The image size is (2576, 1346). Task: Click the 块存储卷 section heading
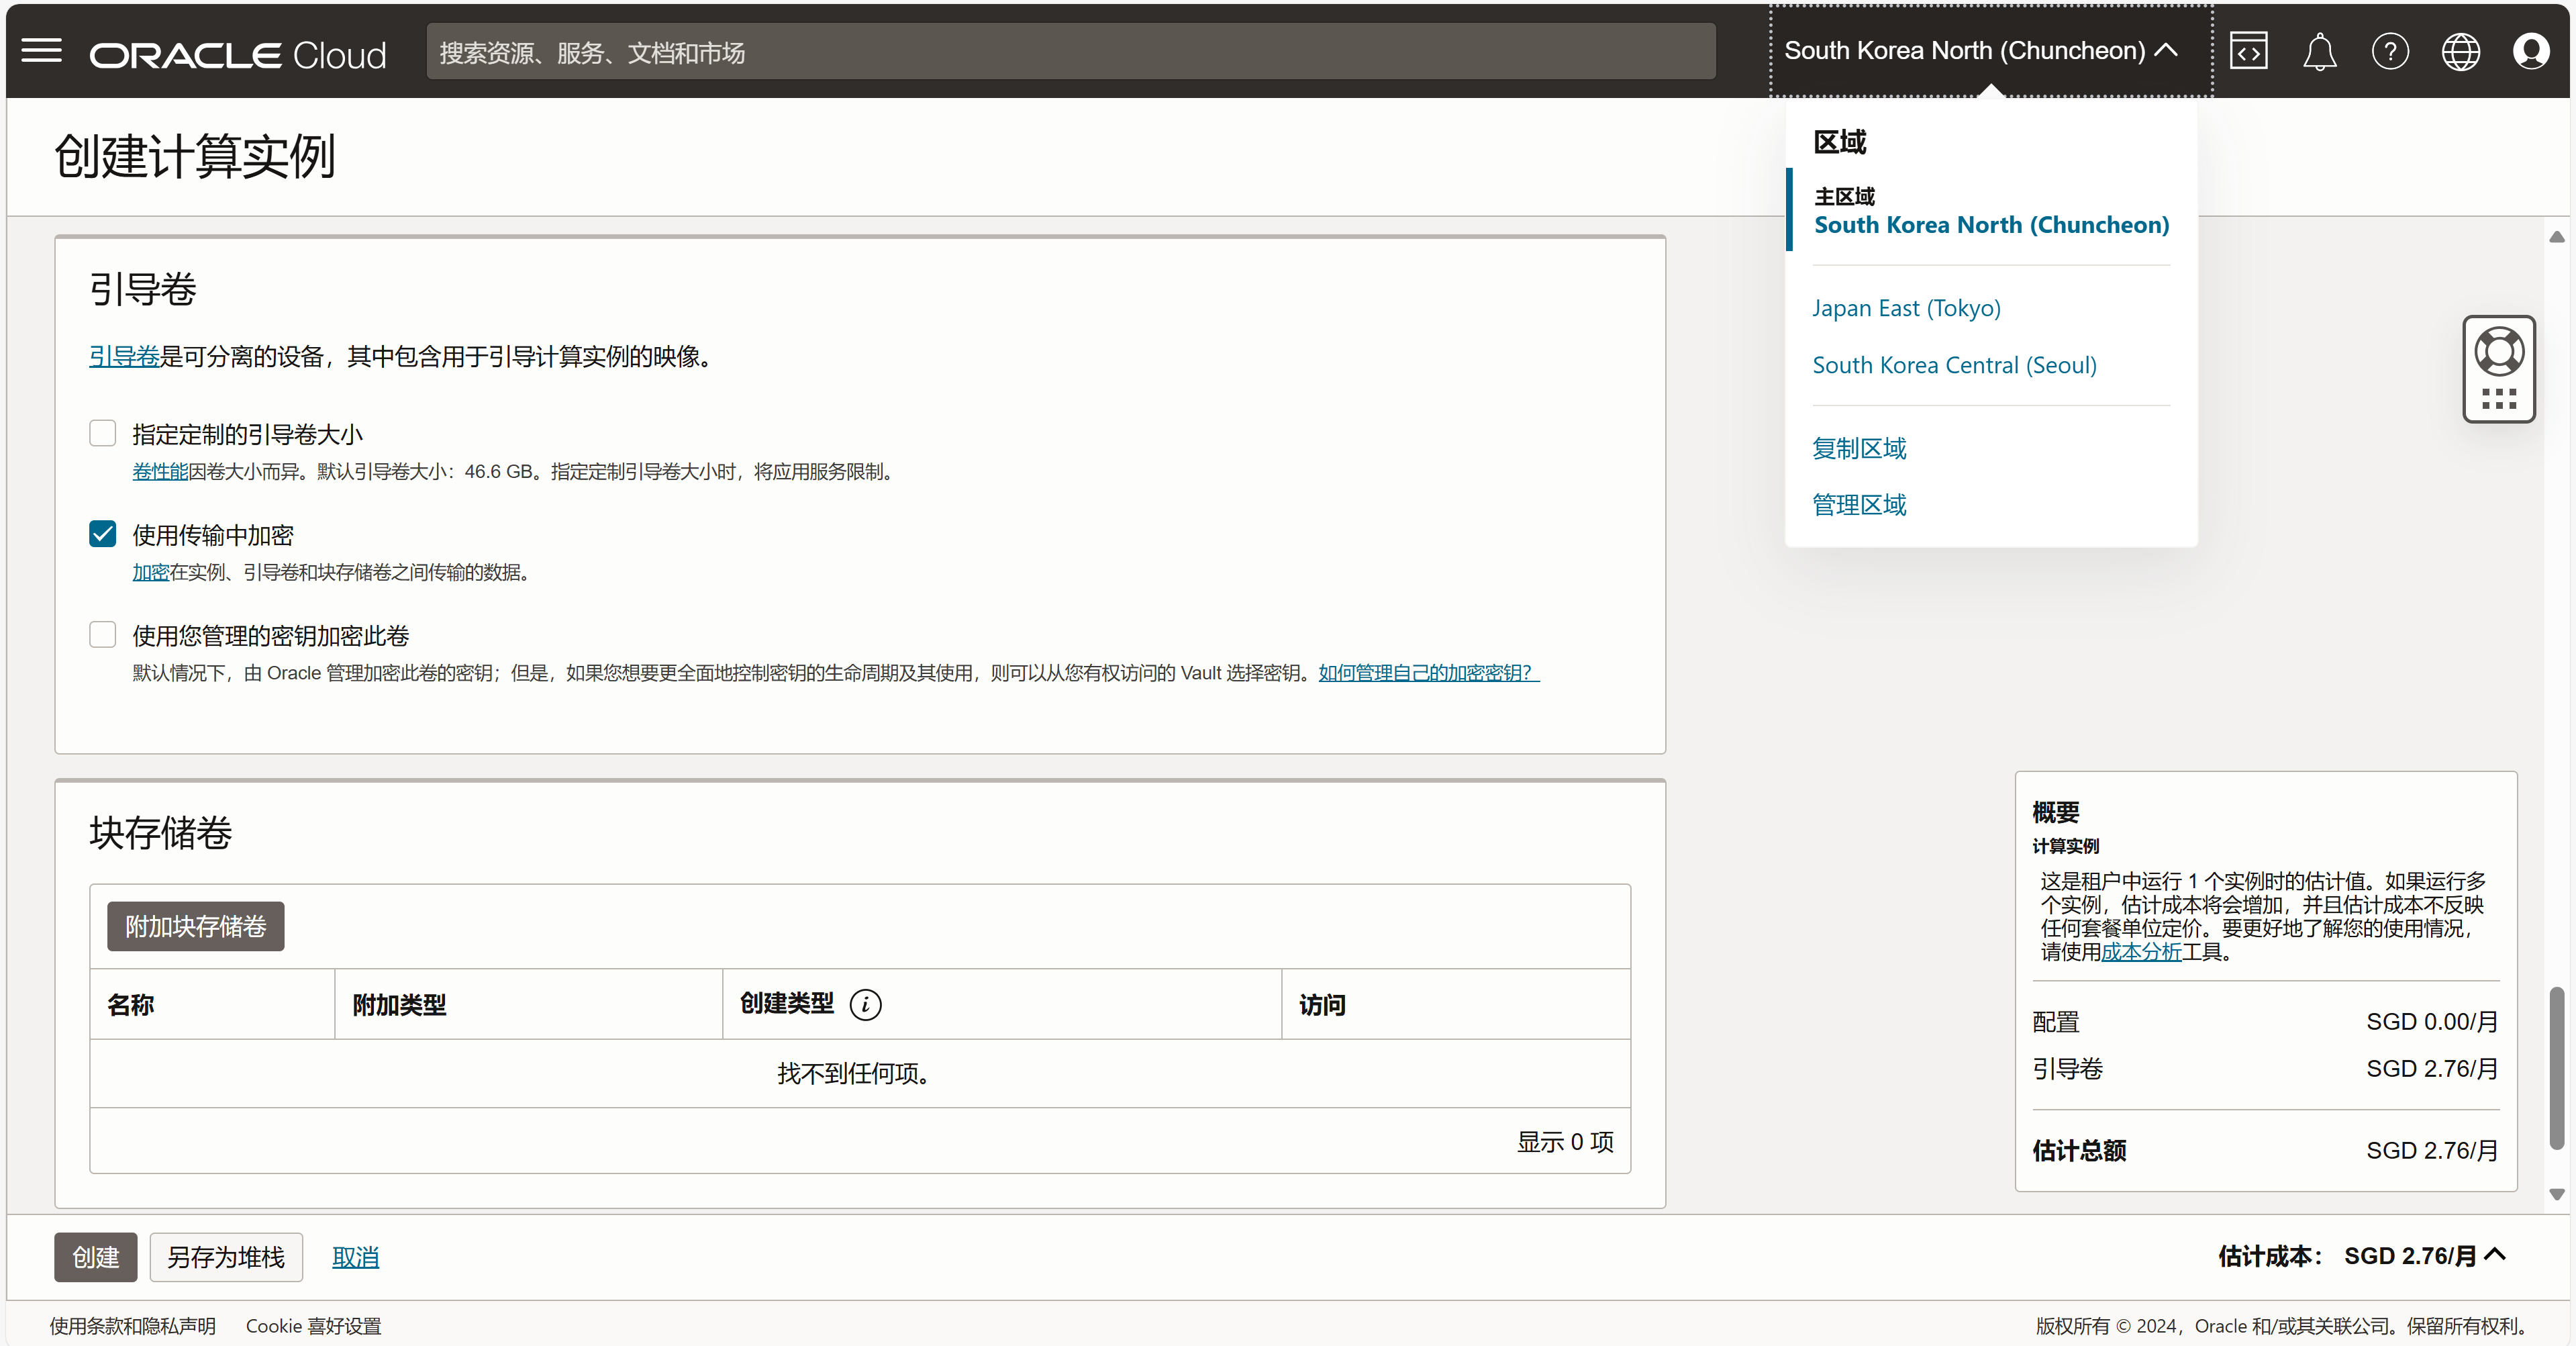[160, 832]
